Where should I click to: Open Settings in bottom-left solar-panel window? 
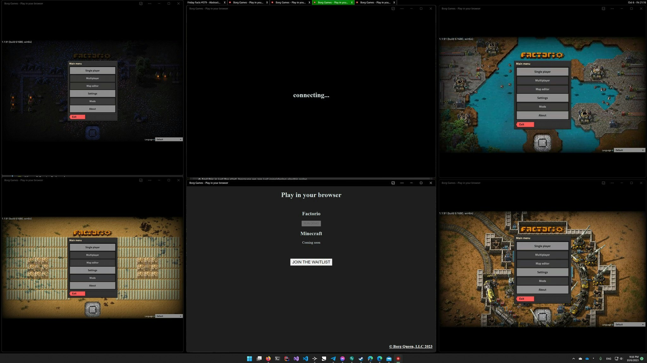93,270
